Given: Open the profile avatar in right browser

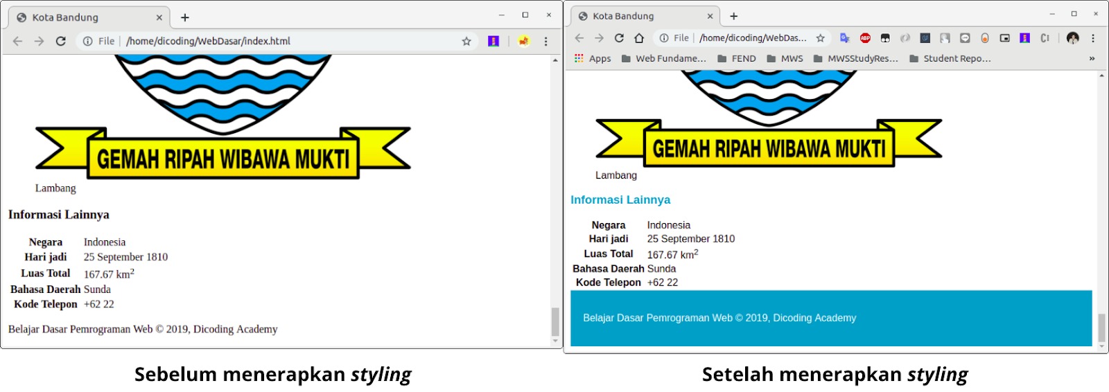Looking at the screenshot, I should [x=1072, y=38].
